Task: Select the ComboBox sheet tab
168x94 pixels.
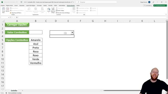Action: coord(14,90)
